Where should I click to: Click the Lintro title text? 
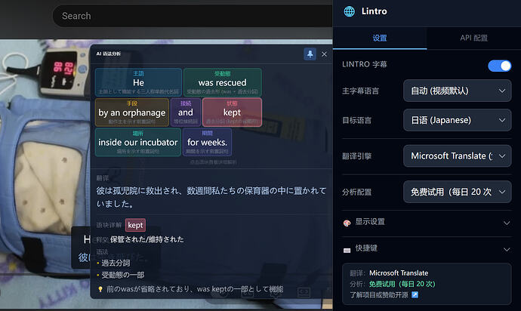tap(374, 11)
